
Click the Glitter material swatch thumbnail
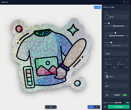pyautogui.click(x=107, y=77)
